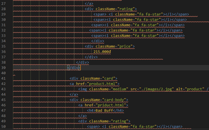Click div className="card" on line 41

point(93,79)
